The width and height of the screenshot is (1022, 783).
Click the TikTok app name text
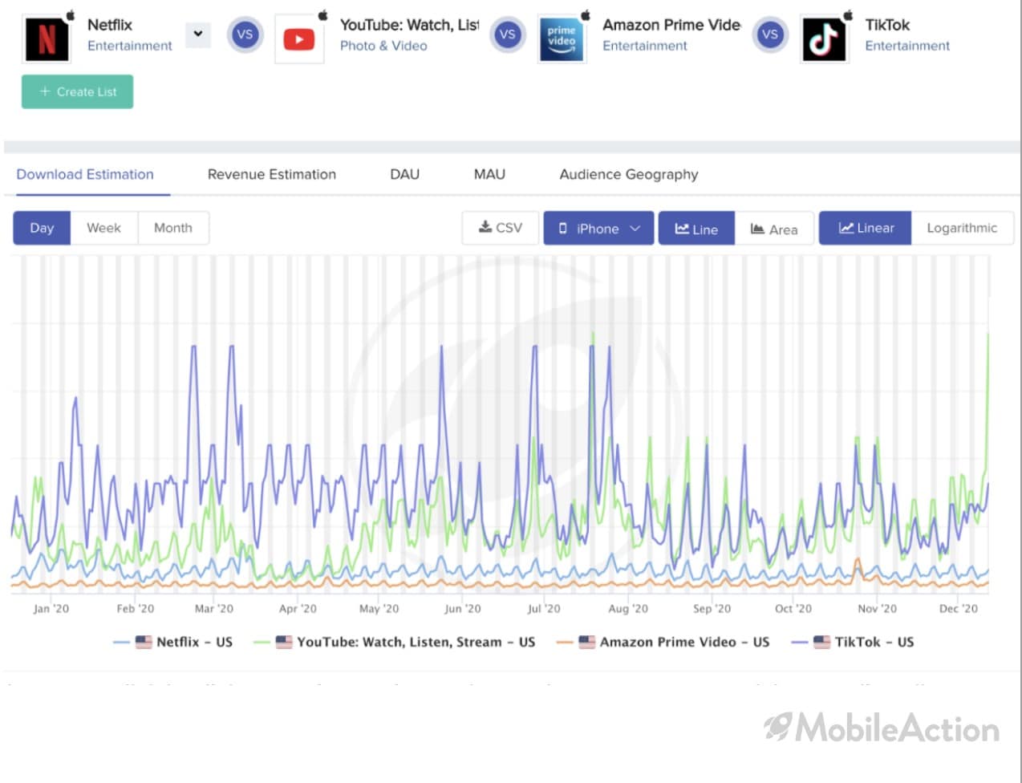point(887,25)
